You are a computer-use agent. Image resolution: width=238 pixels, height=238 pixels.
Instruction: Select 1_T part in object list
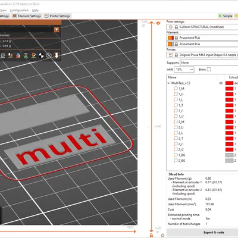(x=180, y=105)
